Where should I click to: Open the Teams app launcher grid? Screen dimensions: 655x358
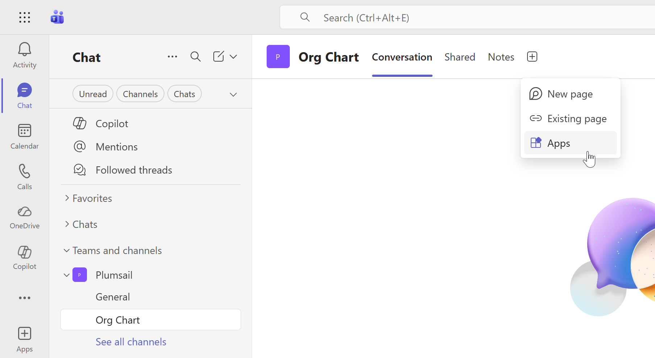click(24, 17)
